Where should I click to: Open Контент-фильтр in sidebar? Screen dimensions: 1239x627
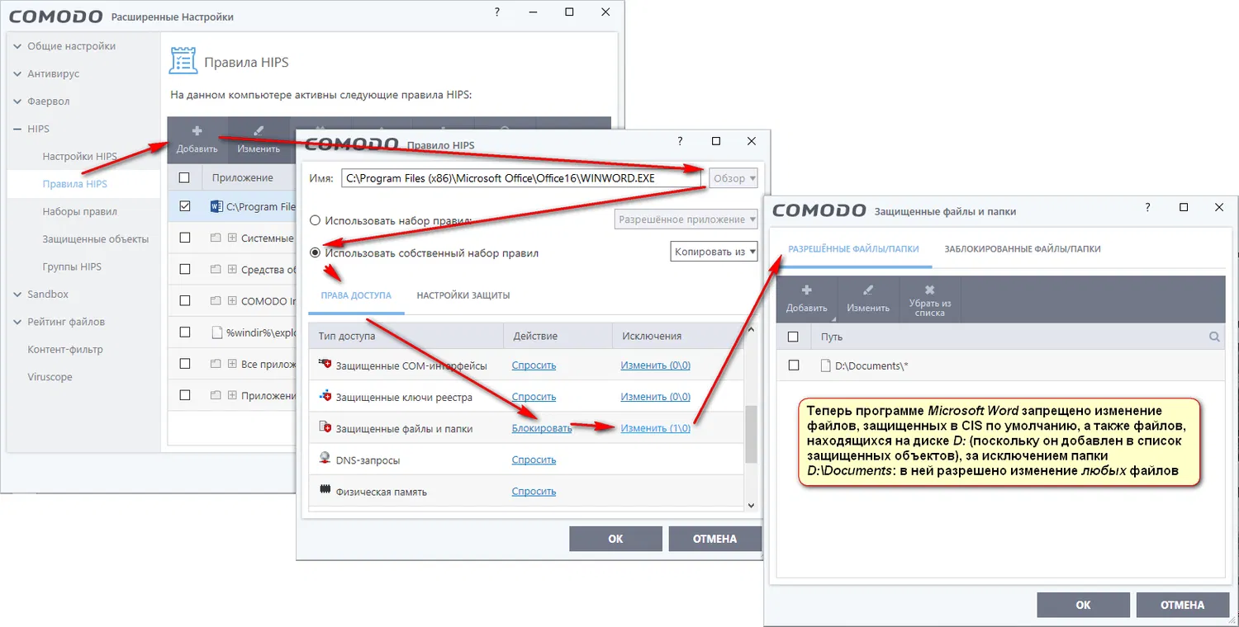65,350
